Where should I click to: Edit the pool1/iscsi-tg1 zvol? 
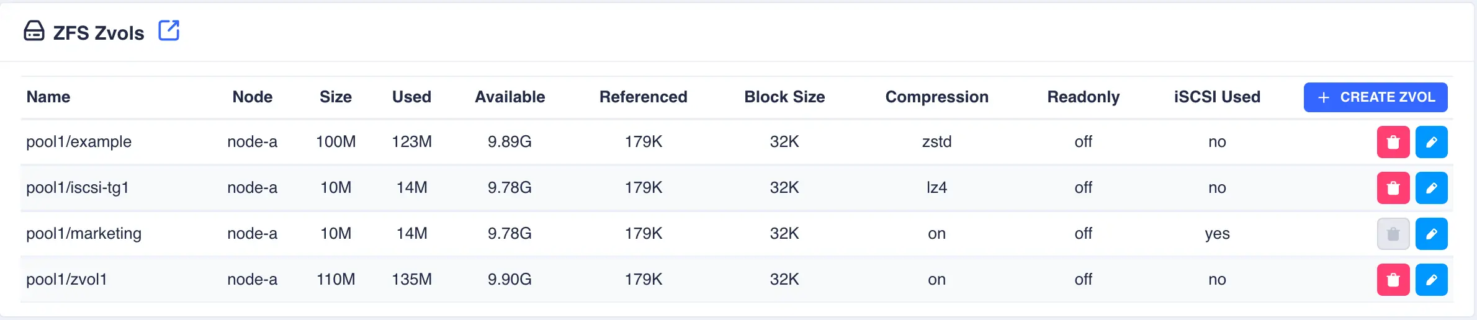1431,188
